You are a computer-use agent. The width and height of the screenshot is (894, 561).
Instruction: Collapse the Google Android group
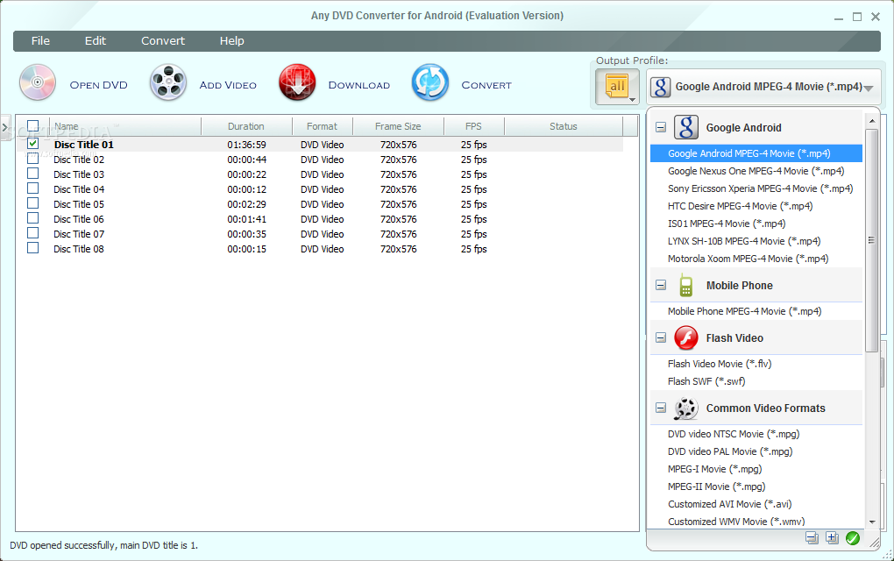coord(661,127)
